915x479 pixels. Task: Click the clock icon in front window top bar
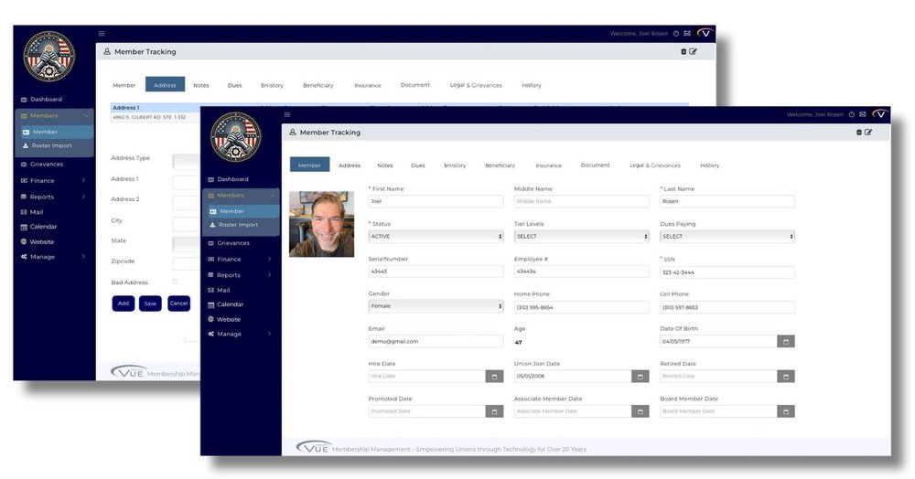pos(851,115)
